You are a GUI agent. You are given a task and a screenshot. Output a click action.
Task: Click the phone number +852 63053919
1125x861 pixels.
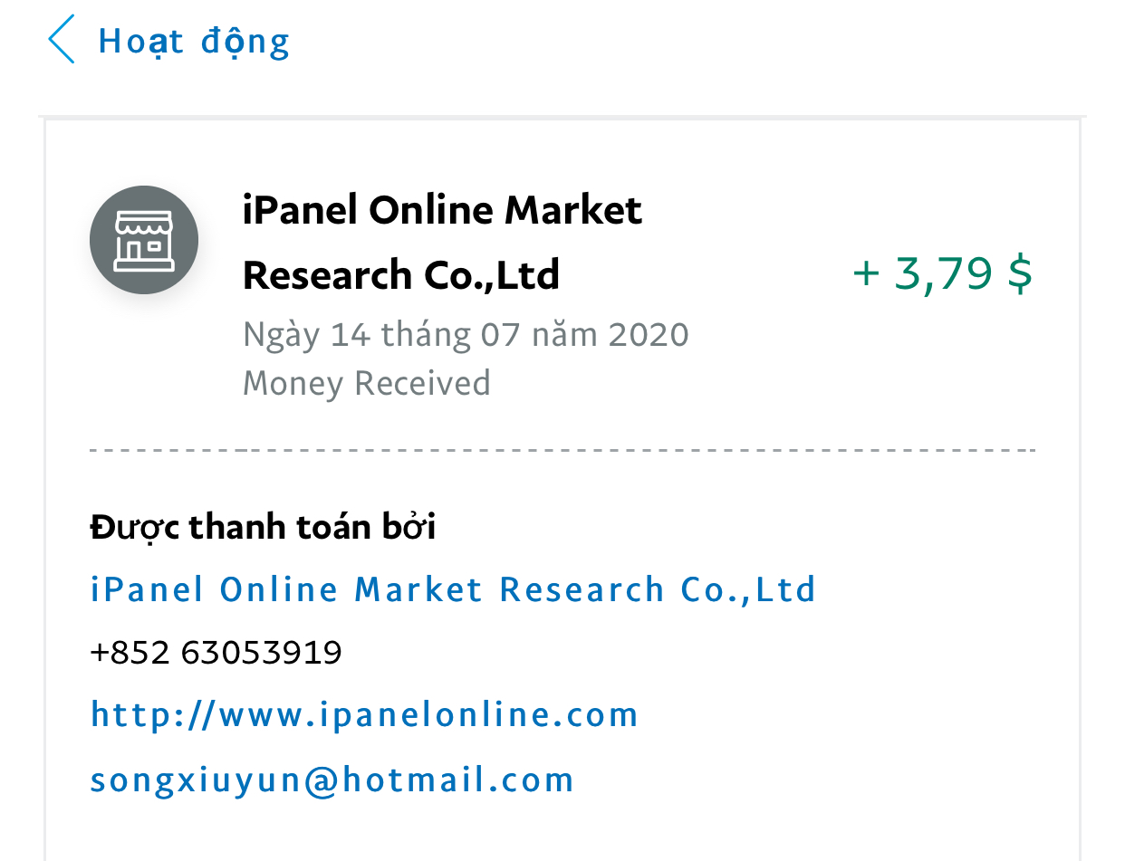216,652
